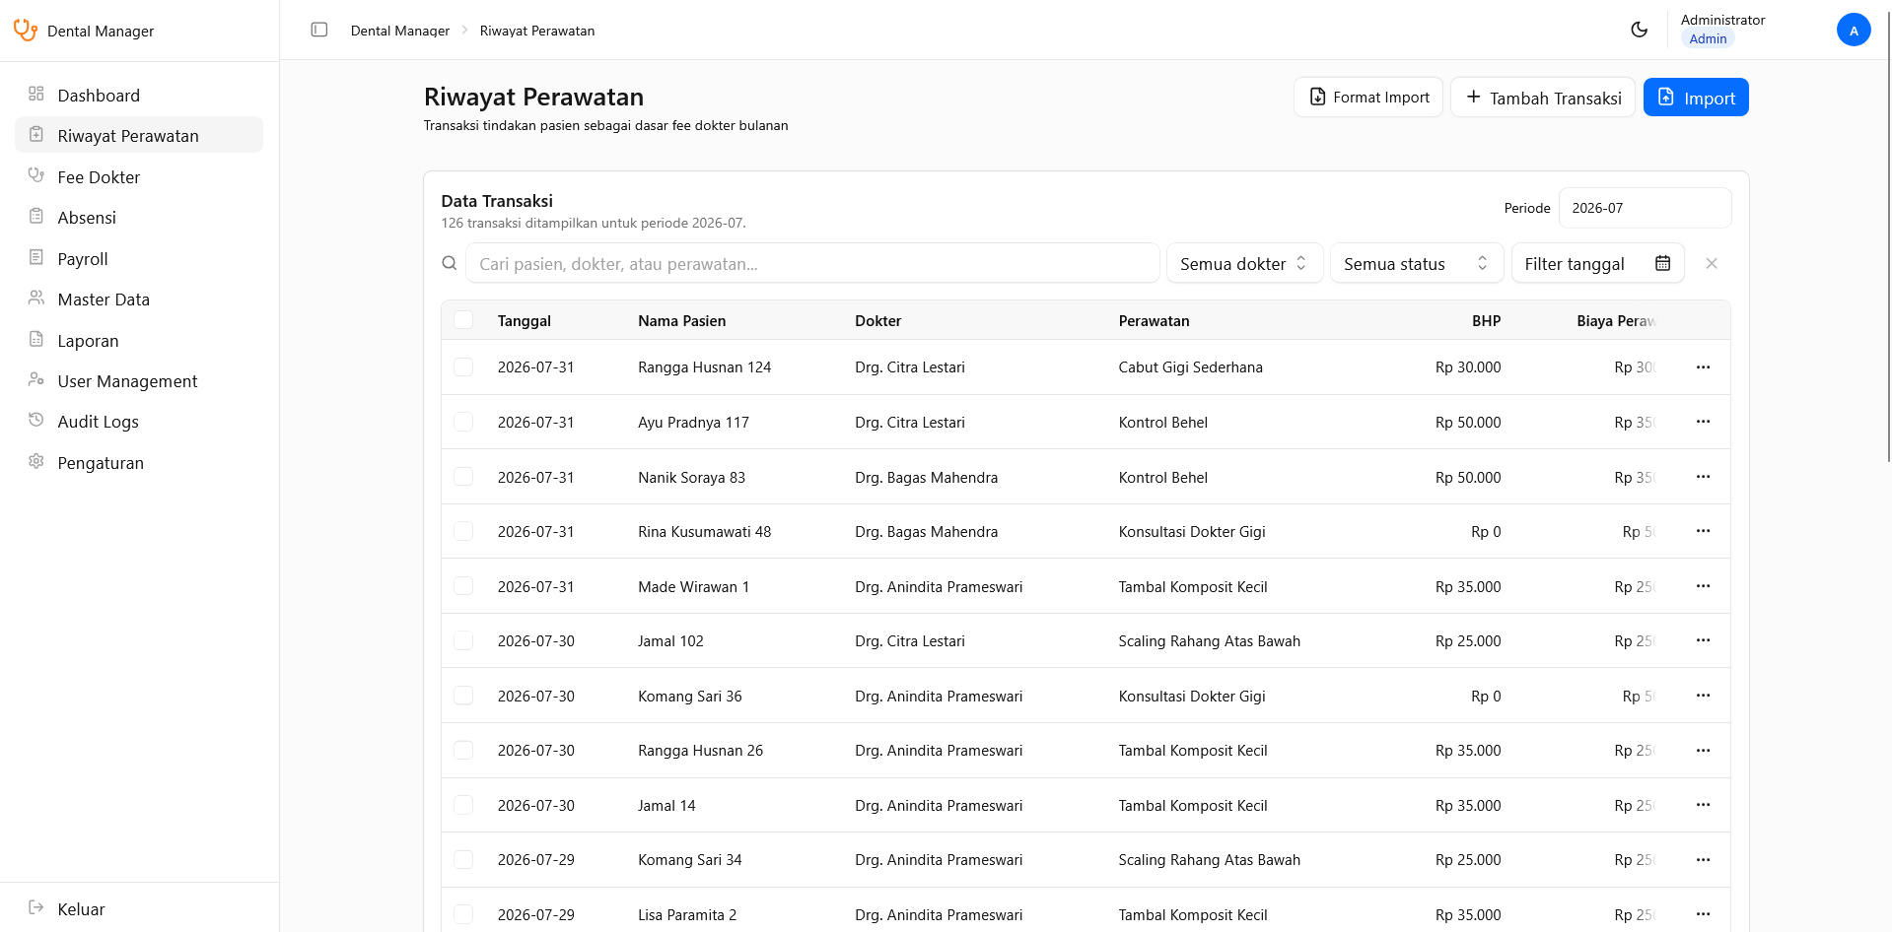Check the Rangga Husnan 26 row
This screenshot has width=1892, height=932.
coord(463,751)
